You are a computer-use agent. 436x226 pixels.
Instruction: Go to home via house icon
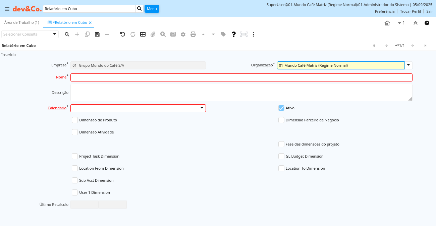pyautogui.click(x=387, y=23)
